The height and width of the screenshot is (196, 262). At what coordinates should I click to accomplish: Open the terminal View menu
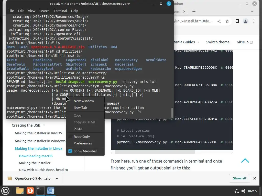coord(31,11)
